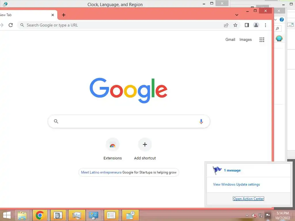Open the calendar clock taskbar icon
Viewport: 295px width, 221px height.
click(x=131, y=215)
